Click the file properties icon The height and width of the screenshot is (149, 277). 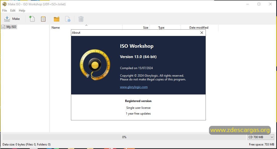click(x=68, y=19)
